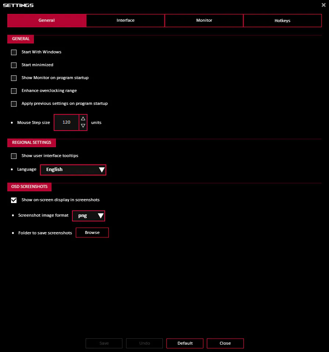Click the Close button at bottom
329x352 pixels.
pos(225,343)
